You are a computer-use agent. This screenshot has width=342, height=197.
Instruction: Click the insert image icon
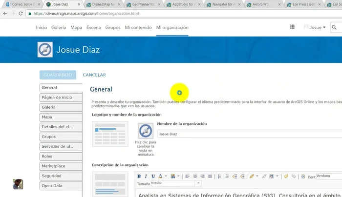272,176
